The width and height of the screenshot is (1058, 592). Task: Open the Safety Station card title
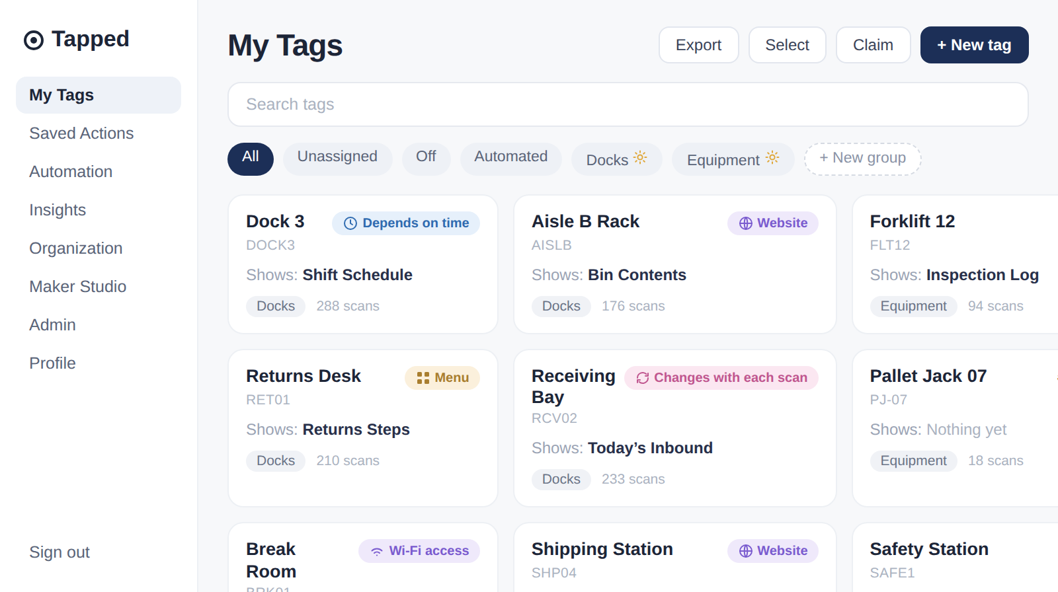[929, 549]
